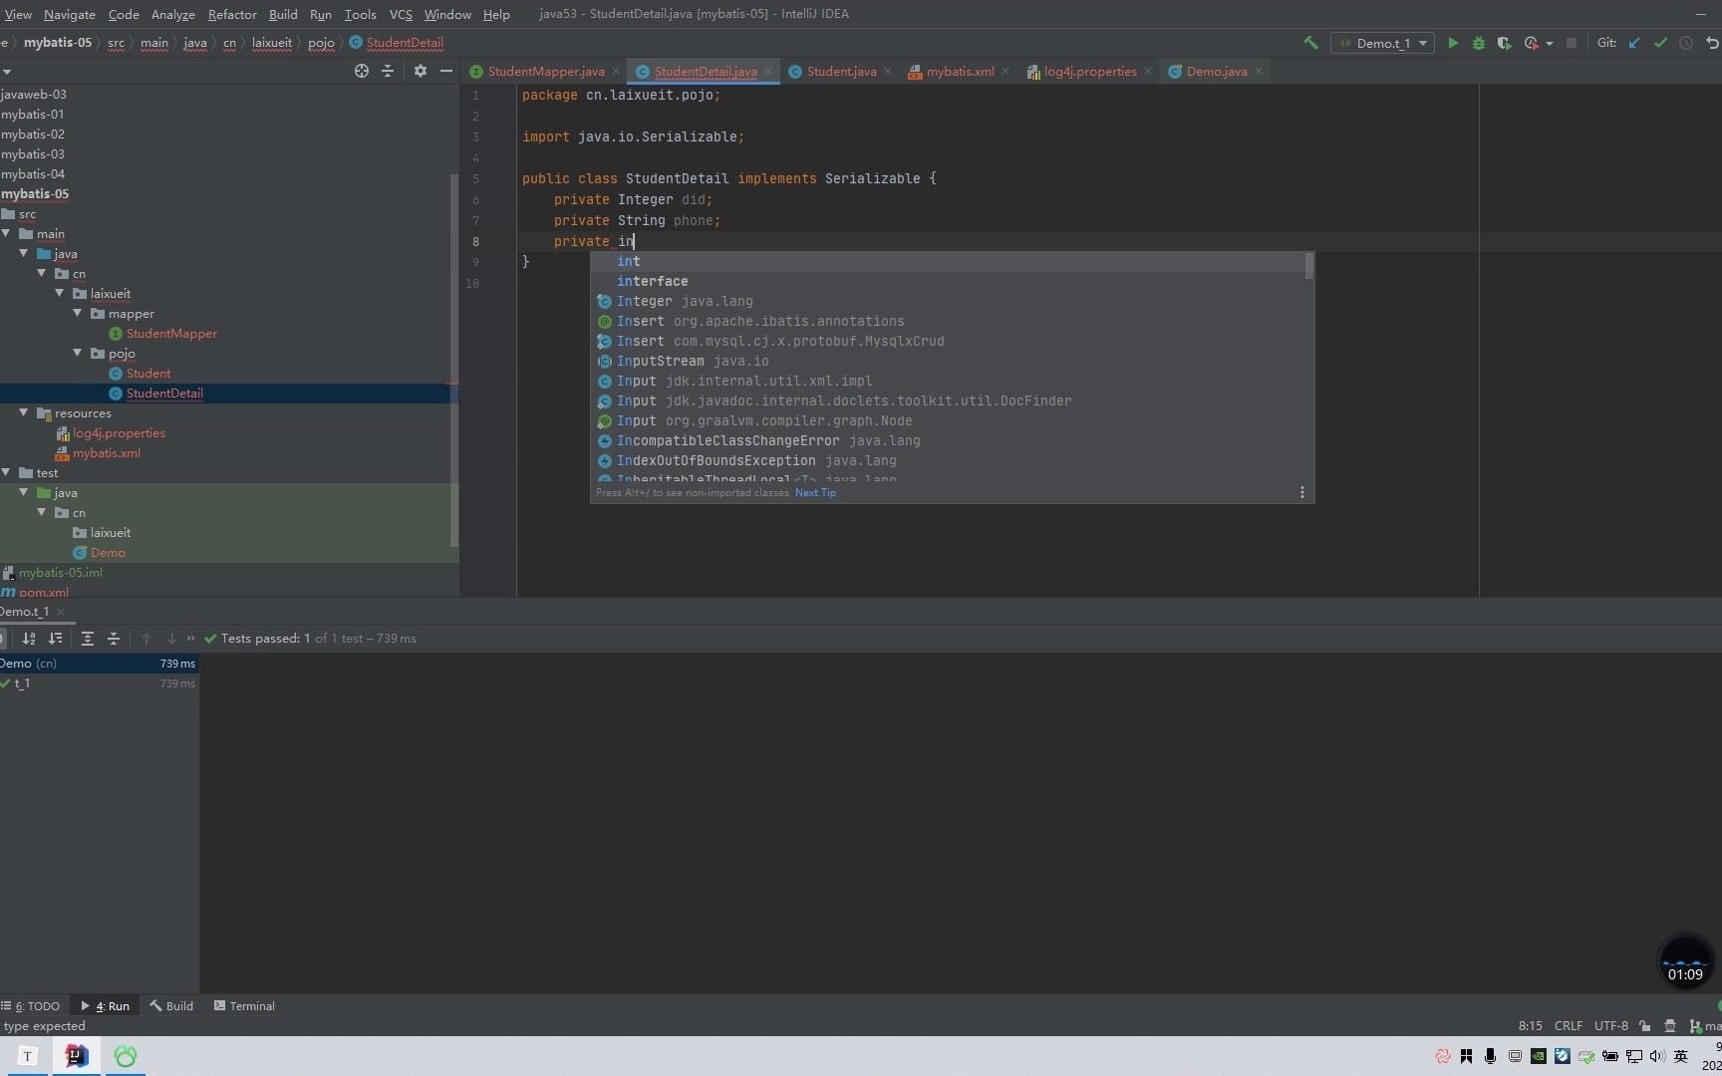
Task: Change the UTF-8 file encoding
Action: tap(1611, 1026)
